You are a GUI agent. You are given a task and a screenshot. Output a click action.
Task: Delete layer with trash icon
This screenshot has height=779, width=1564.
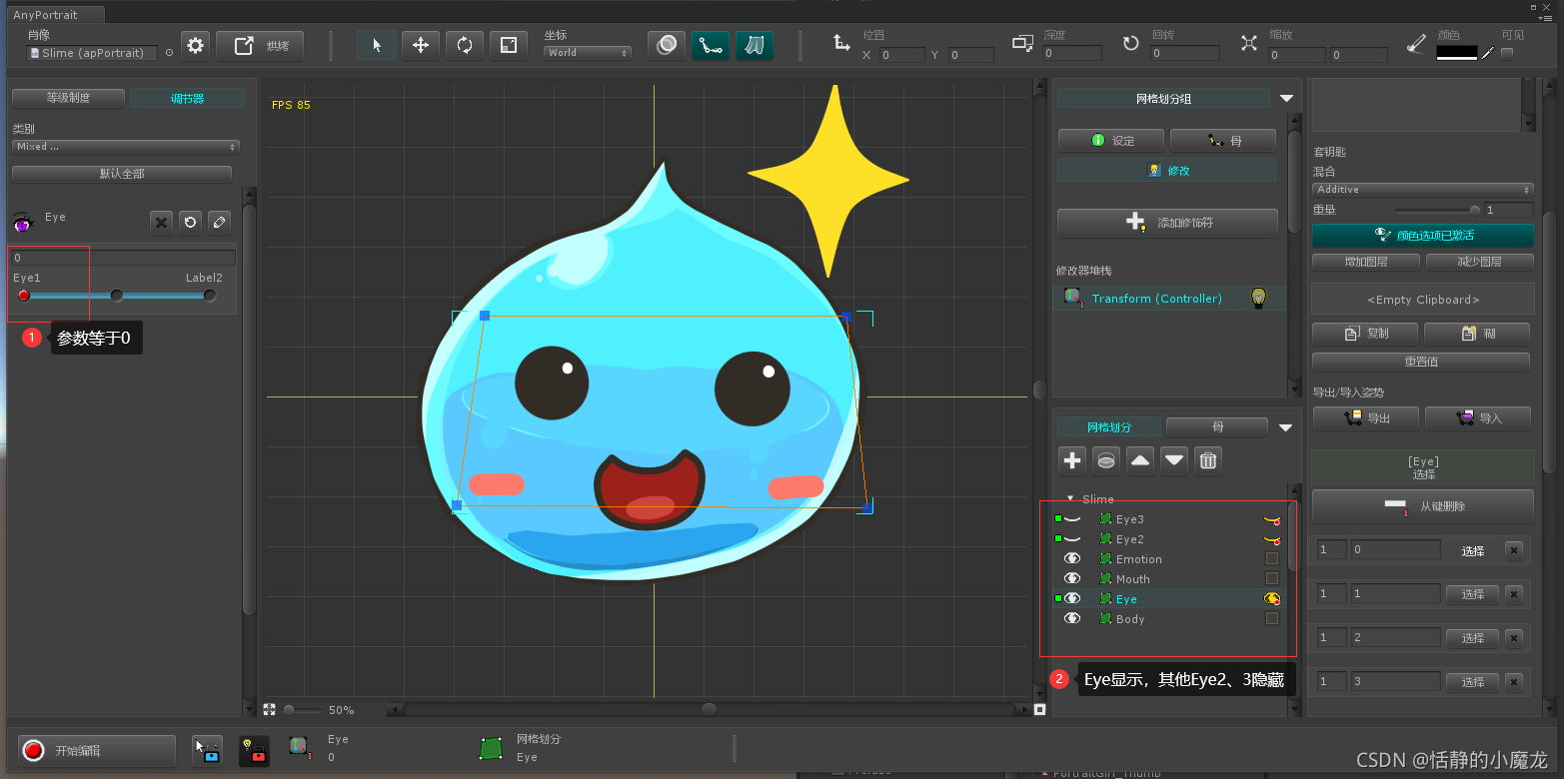[1208, 460]
